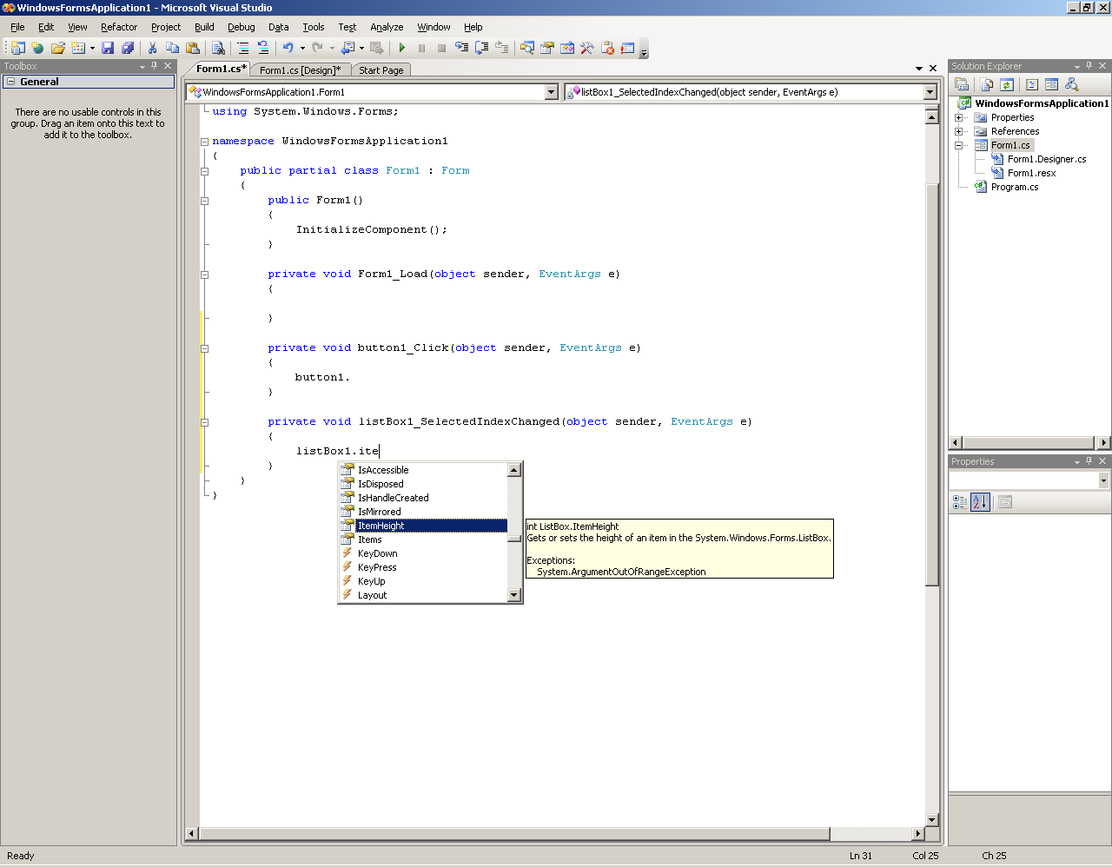The width and height of the screenshot is (1112, 867).
Task: Collapse the Form1_Load method outline
Action: coord(205,275)
